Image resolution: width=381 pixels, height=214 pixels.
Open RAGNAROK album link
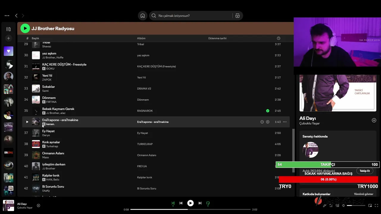point(145,111)
